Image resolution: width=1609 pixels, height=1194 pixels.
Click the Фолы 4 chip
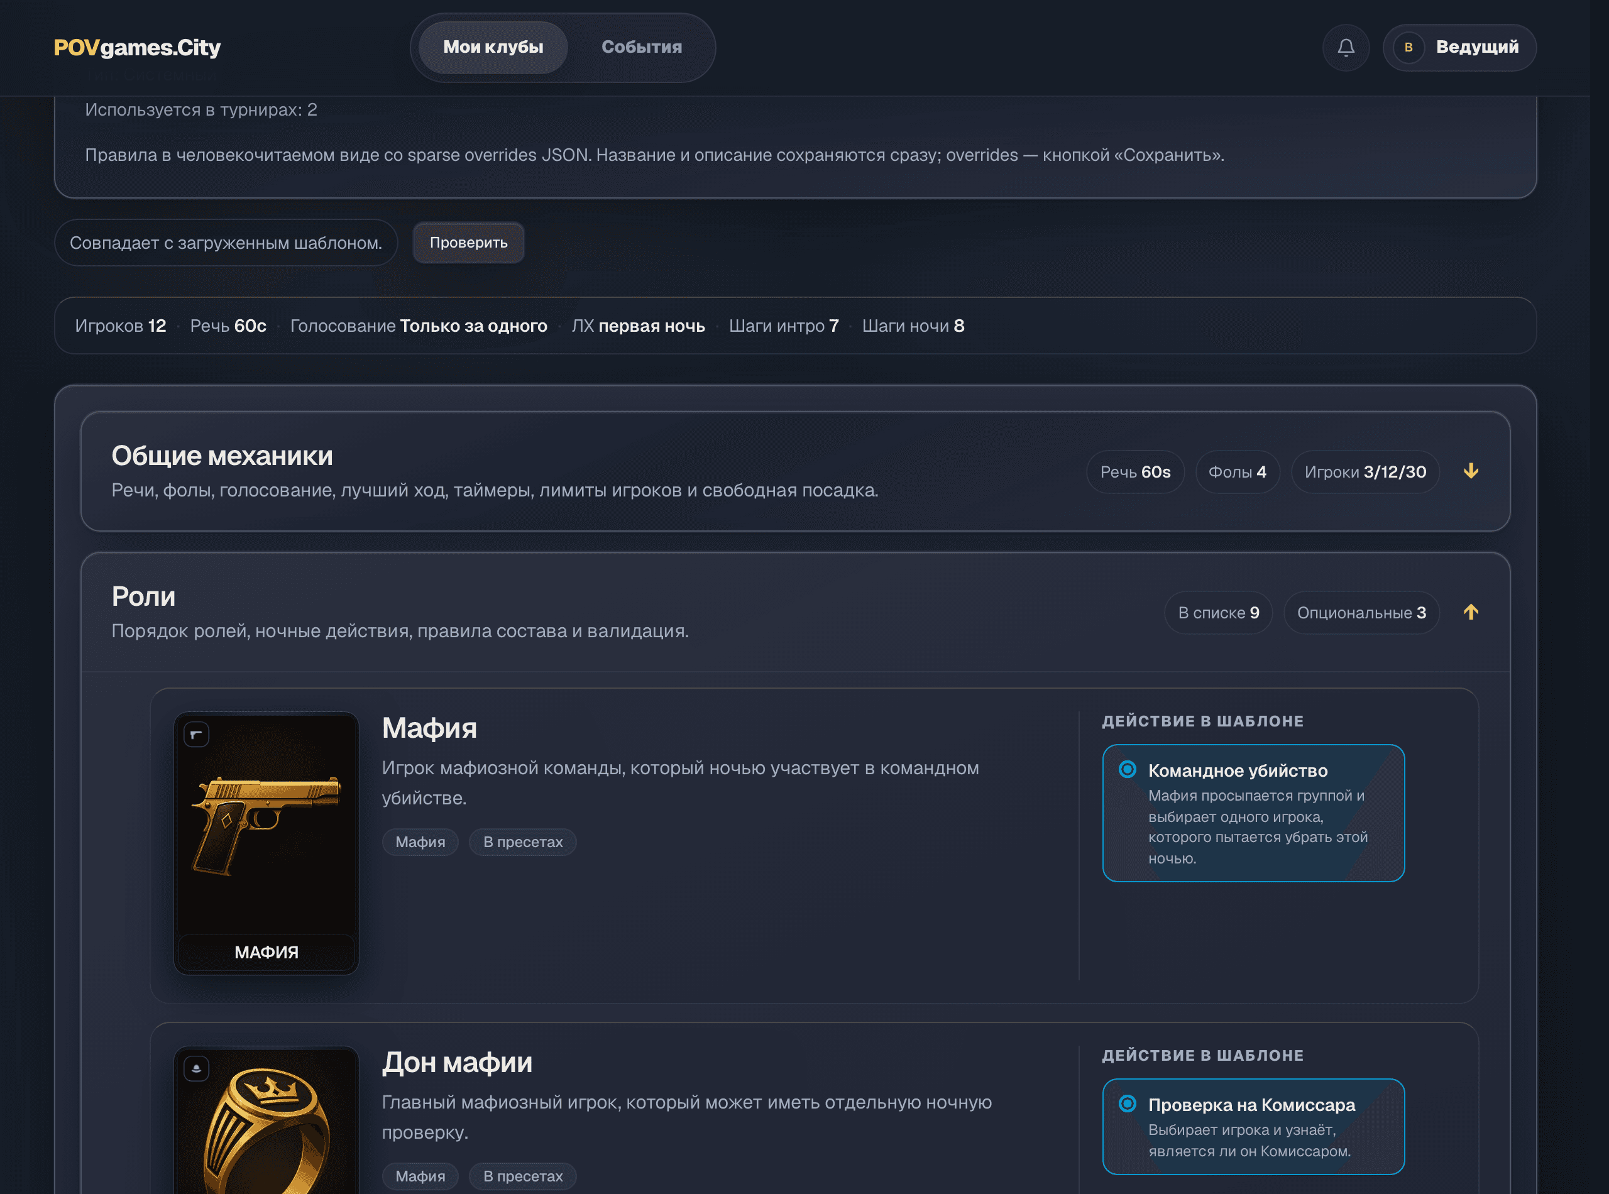(x=1237, y=472)
